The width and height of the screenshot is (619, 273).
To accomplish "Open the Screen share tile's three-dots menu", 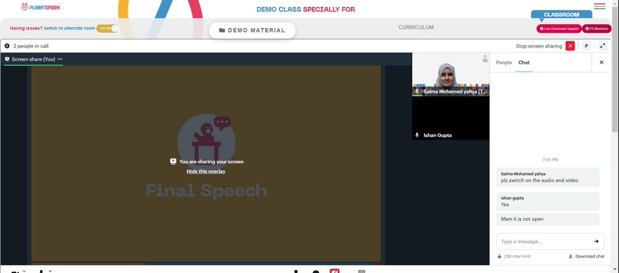I will [59, 59].
